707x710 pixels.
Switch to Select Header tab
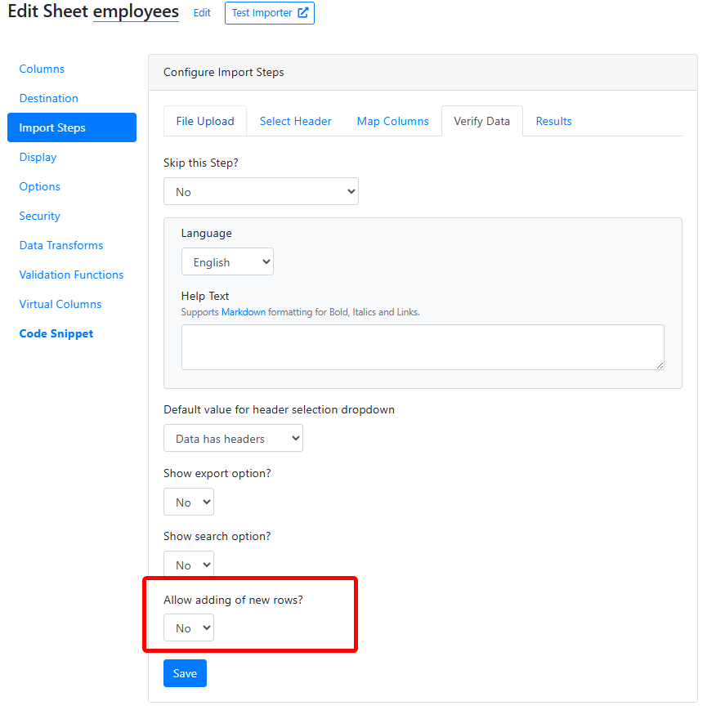(x=295, y=122)
